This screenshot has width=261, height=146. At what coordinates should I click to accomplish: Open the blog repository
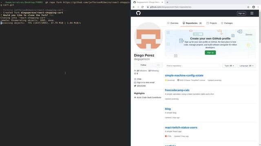pos(168,109)
